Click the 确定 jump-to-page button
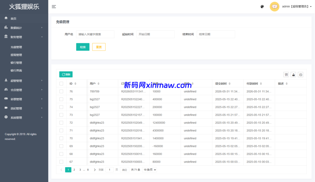This screenshot has height=182, width=315. point(125,170)
